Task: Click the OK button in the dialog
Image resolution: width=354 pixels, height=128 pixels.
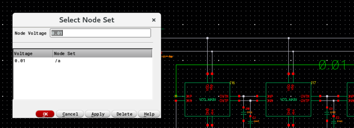Action: coord(45,114)
